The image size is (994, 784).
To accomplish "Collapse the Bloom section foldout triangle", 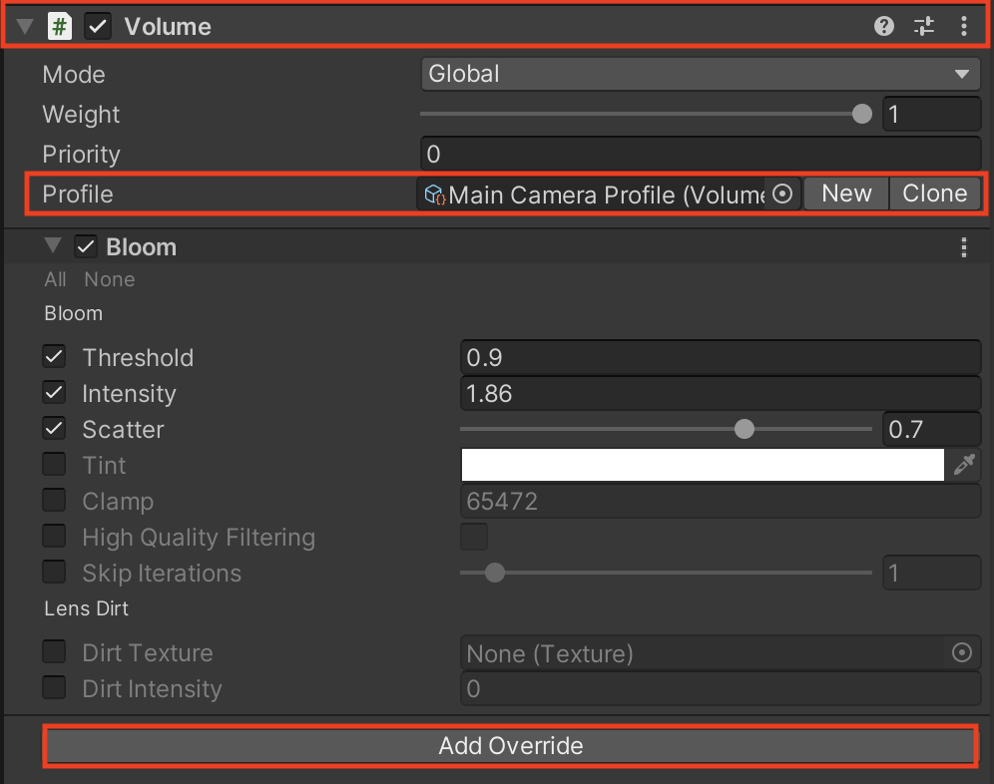I will (x=53, y=246).
